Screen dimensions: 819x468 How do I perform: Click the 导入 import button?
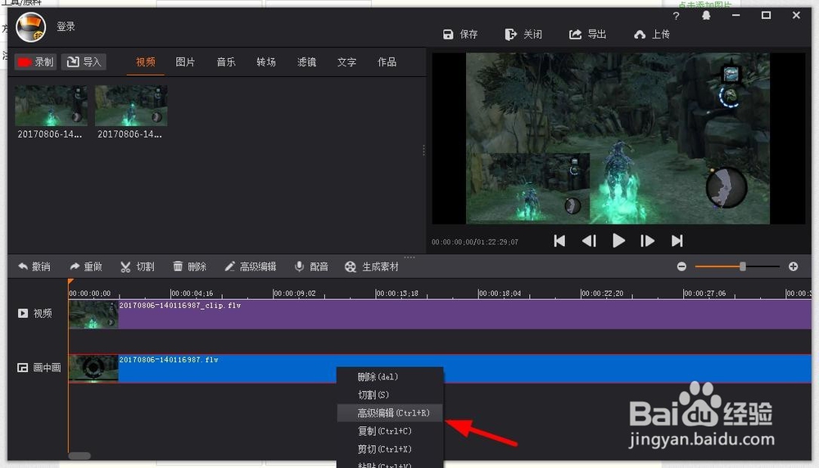pos(84,62)
